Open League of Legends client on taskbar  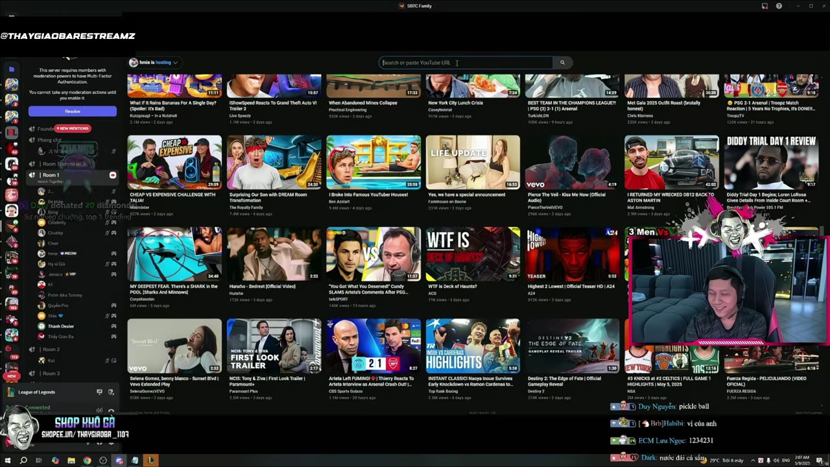coord(151,461)
